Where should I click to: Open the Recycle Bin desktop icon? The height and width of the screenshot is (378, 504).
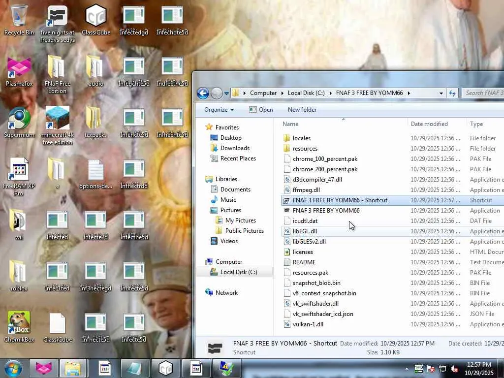click(x=19, y=19)
